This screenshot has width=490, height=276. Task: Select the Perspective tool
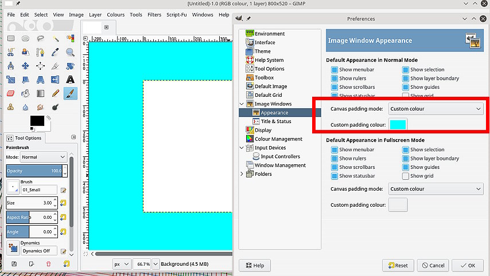(40, 80)
